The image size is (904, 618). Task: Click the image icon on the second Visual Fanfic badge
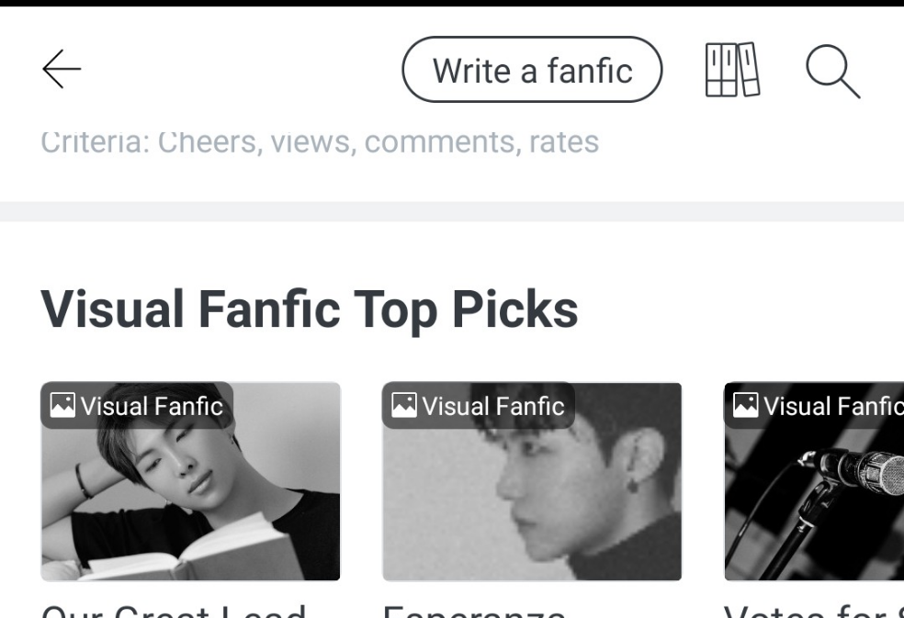pyautogui.click(x=404, y=405)
